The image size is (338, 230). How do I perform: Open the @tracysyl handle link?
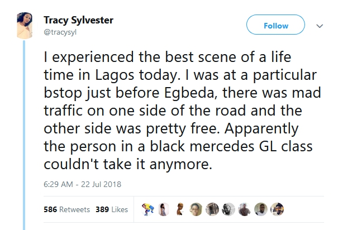click(61, 32)
